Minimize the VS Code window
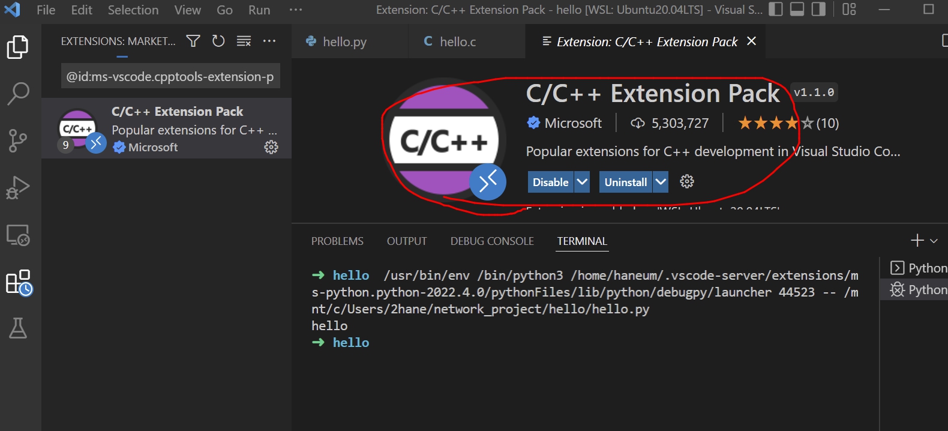 click(884, 9)
